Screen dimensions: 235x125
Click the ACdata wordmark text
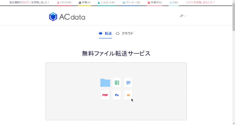click(x=72, y=17)
